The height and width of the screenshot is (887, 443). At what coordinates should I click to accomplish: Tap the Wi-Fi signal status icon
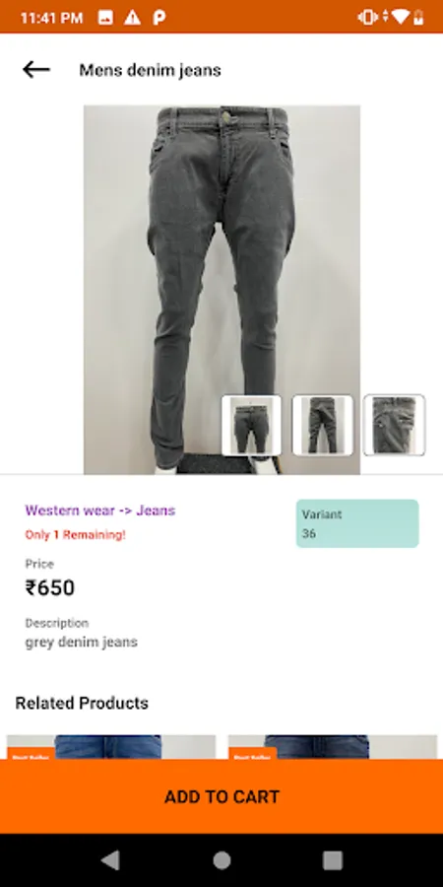coord(400,17)
